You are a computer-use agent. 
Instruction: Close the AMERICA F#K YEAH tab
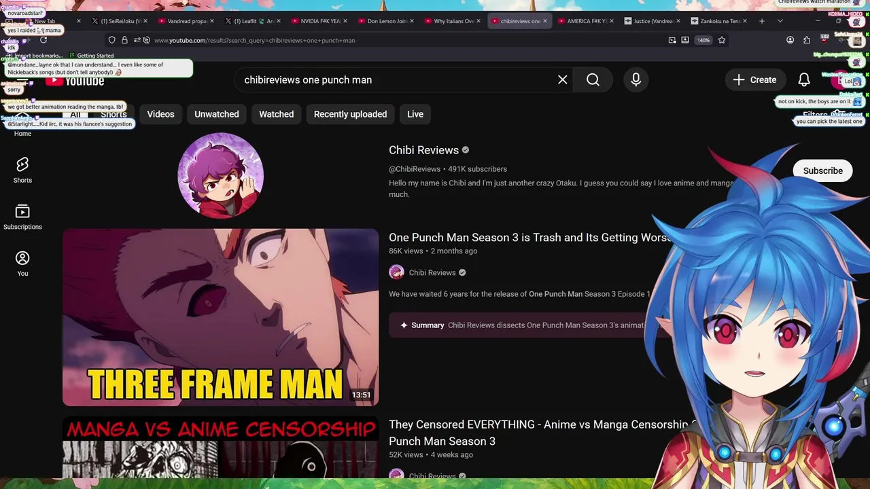click(x=612, y=21)
